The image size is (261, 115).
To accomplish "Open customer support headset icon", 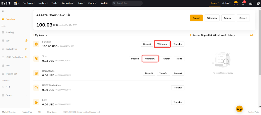I will [x=239, y=109].
